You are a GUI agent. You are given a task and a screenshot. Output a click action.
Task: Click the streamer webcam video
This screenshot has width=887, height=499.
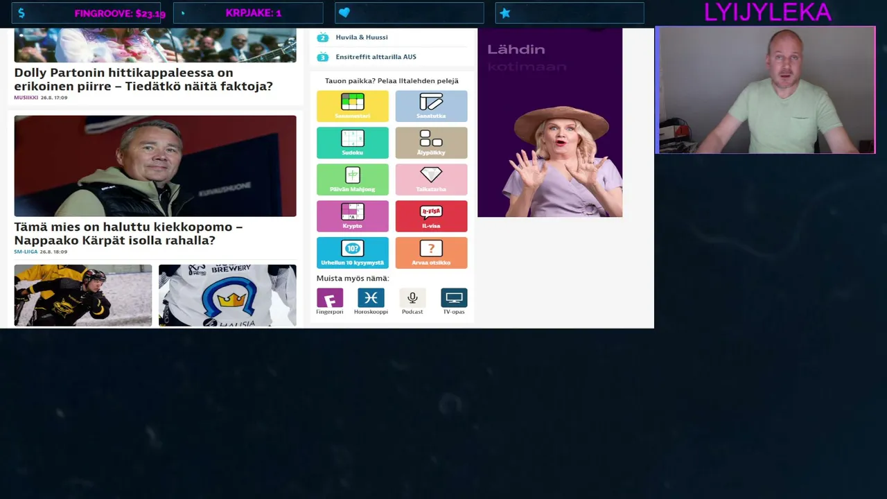pyautogui.click(x=766, y=89)
